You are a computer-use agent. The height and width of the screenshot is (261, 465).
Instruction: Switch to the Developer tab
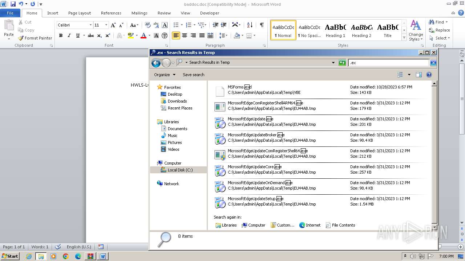pyautogui.click(x=210, y=13)
